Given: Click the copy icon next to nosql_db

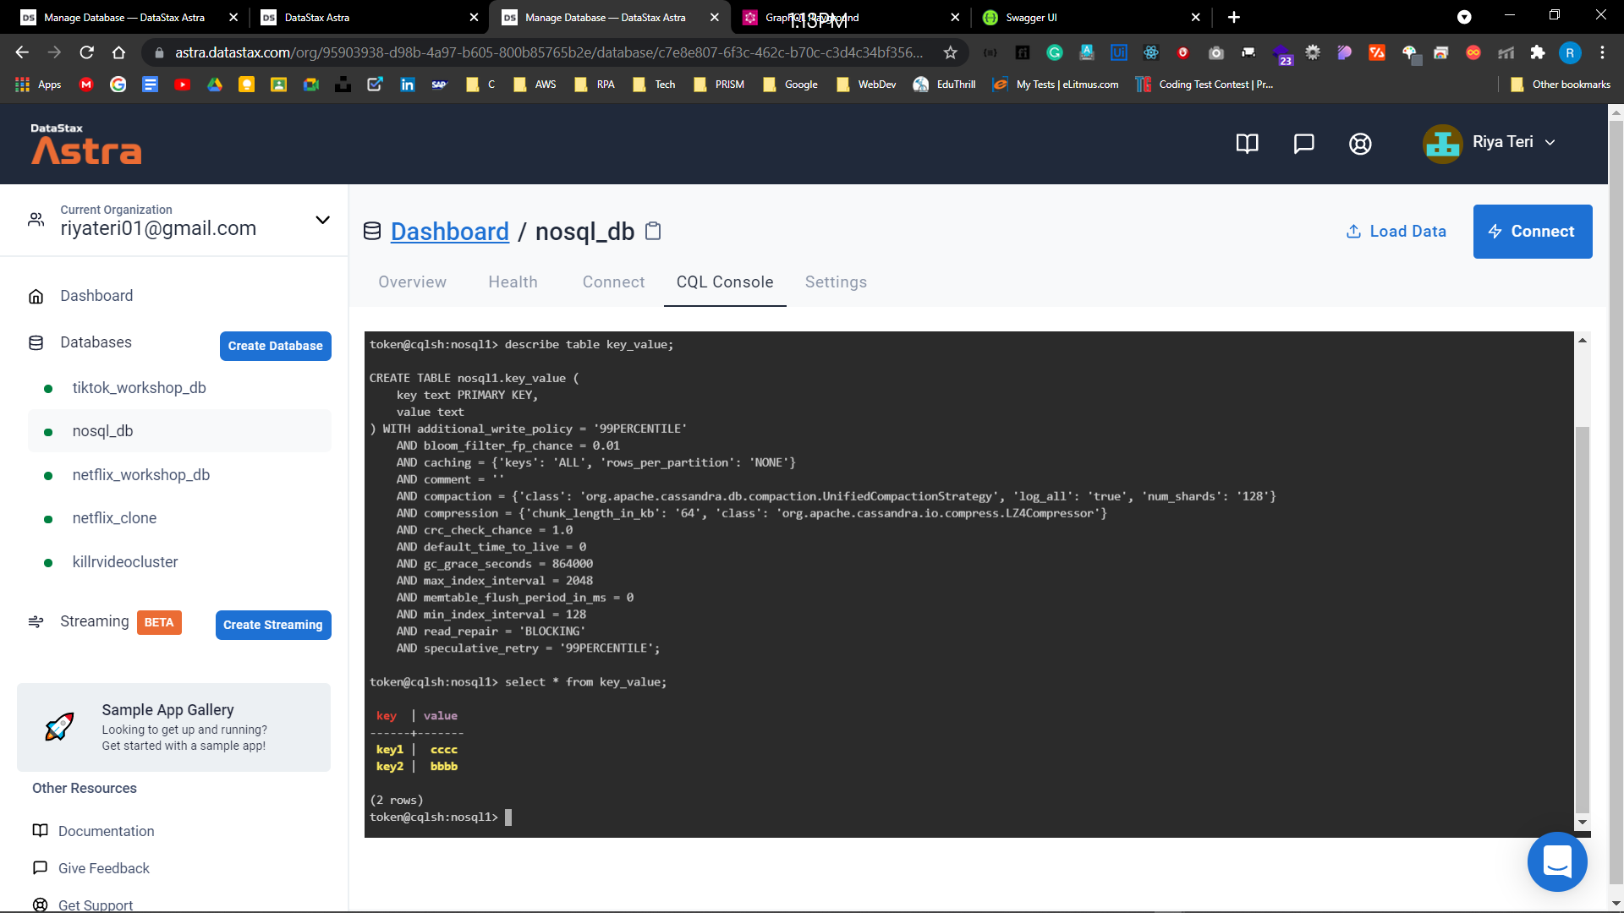Looking at the screenshot, I should [652, 231].
